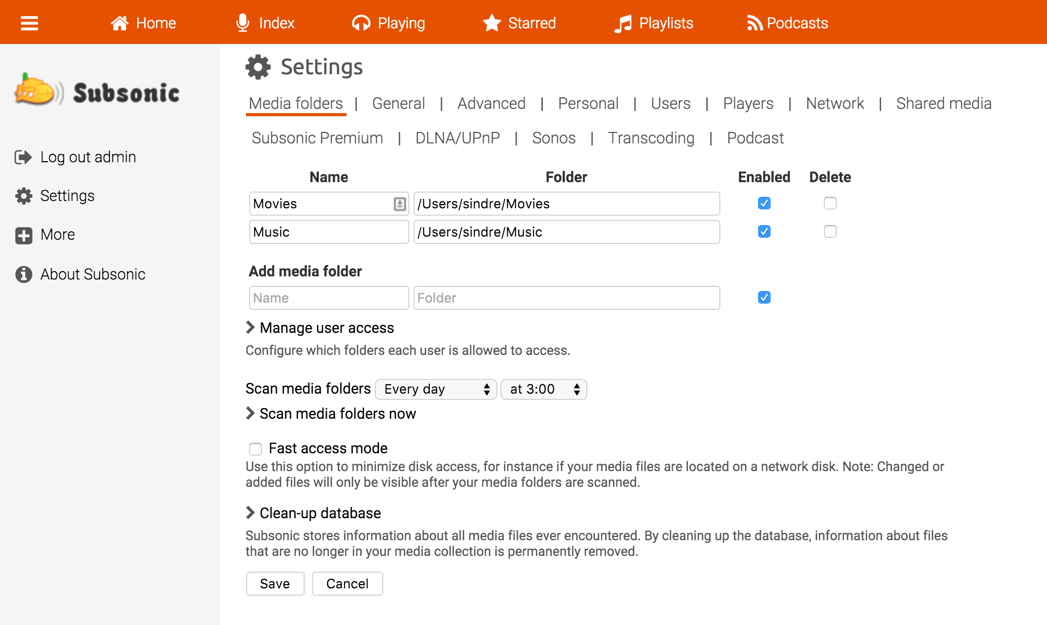The image size is (1047, 625).
Task: Expand Manage user access section
Action: (x=326, y=328)
